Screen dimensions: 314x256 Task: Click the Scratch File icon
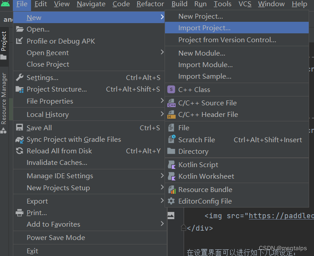tap(172, 139)
